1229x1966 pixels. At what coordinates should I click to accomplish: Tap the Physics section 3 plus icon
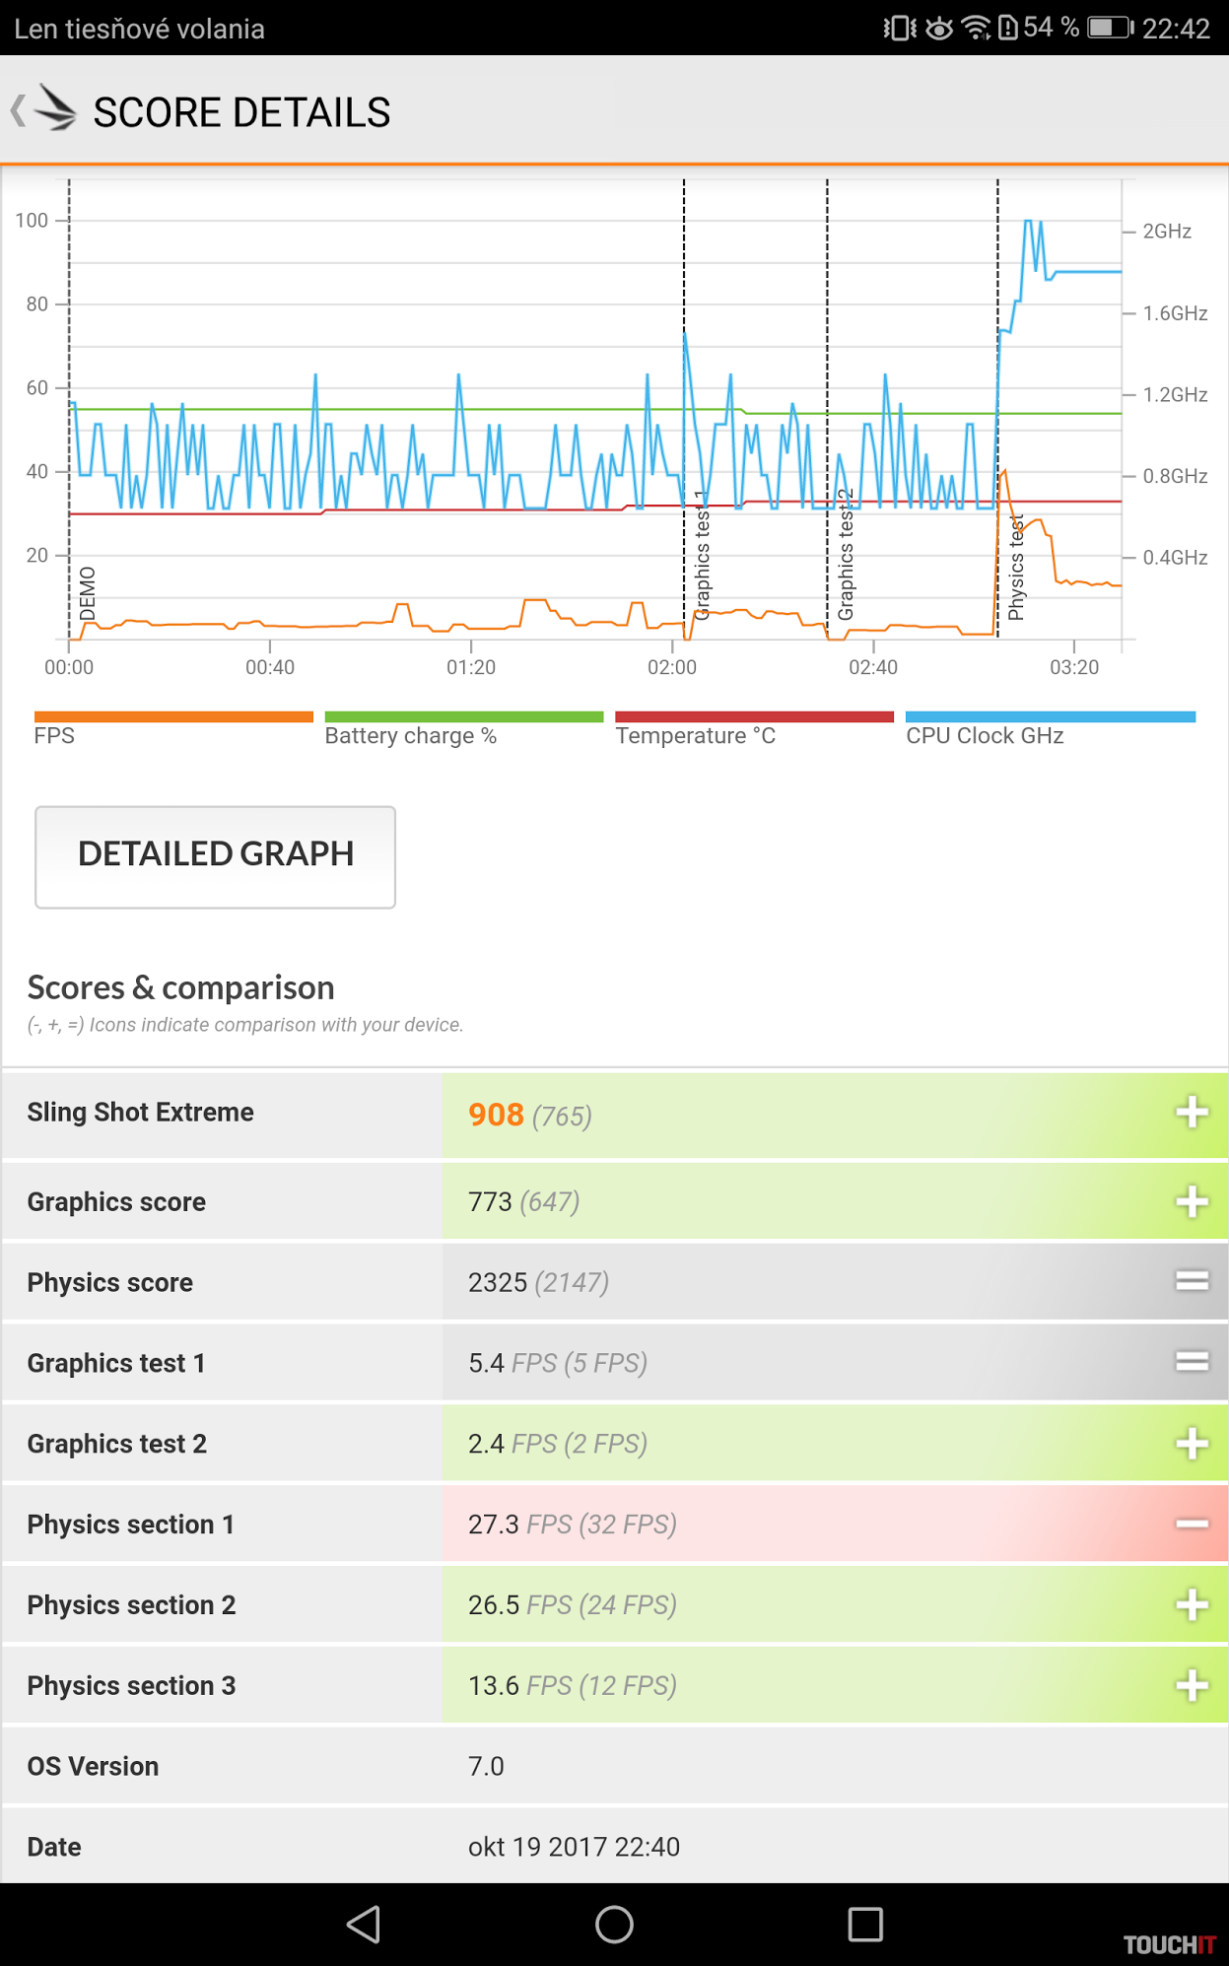coord(1192,1685)
